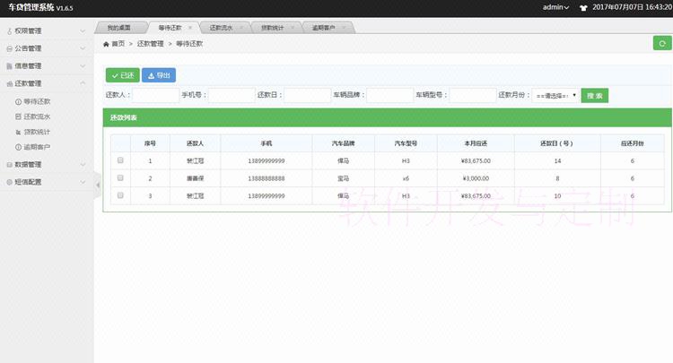
Task: Switch to the 还款流水 tab
Action: (221, 28)
